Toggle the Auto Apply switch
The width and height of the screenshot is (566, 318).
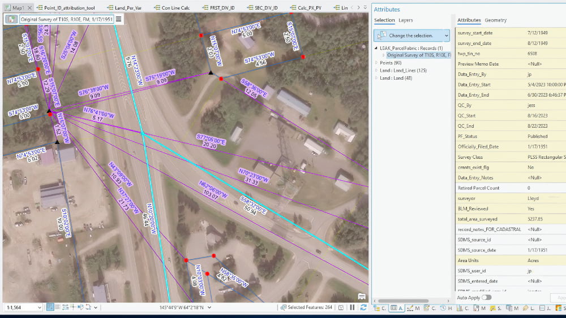point(486,298)
